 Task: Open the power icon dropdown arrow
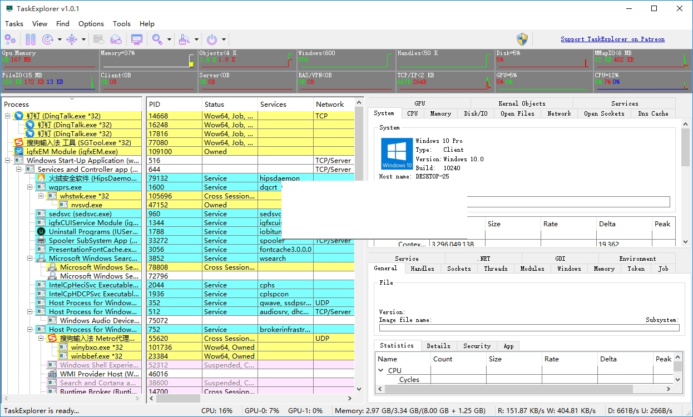[x=224, y=39]
